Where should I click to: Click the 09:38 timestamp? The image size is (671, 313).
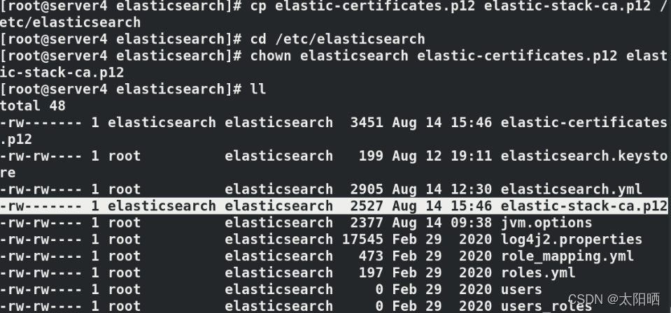coord(471,222)
